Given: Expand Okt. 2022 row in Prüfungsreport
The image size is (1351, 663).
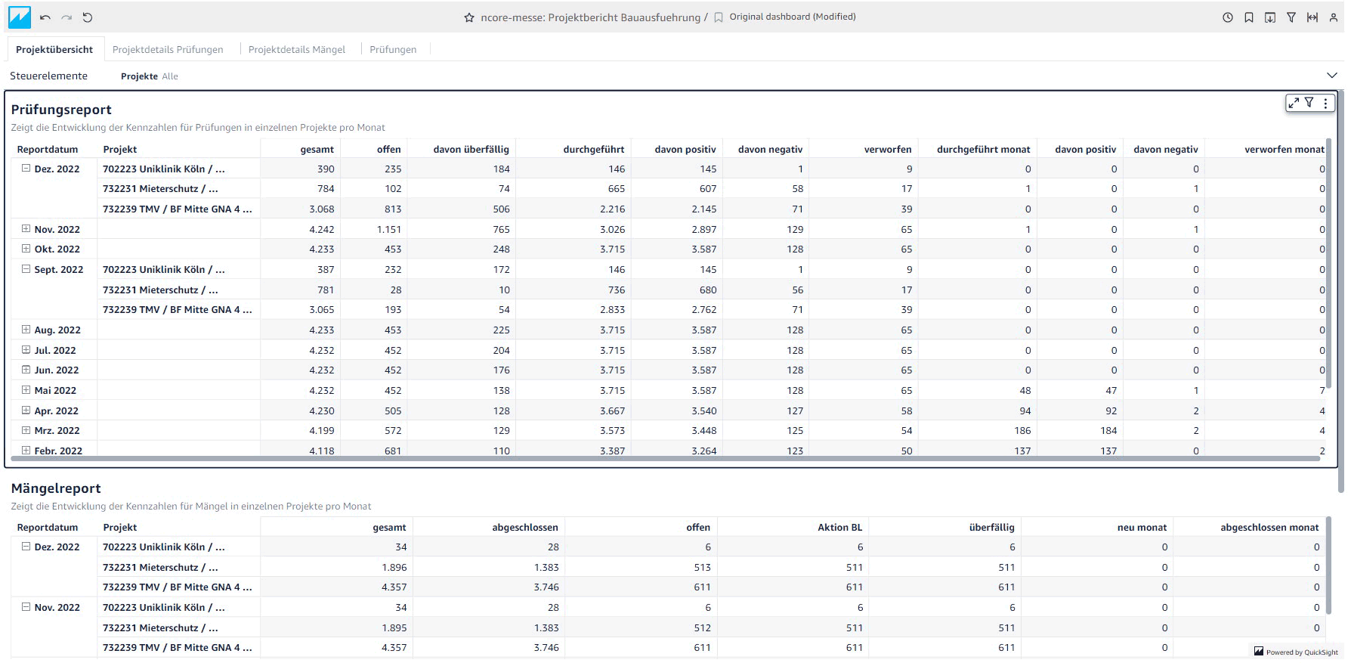Looking at the screenshot, I should (x=26, y=249).
